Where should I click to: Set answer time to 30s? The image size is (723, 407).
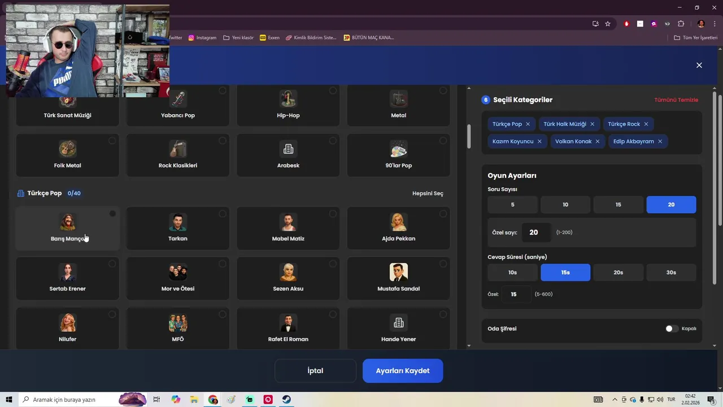671,272
